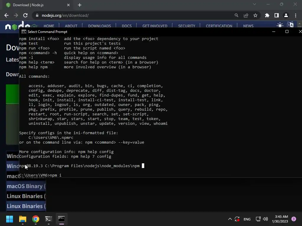Open NEWS on Node.js site nav

[x=248, y=26]
